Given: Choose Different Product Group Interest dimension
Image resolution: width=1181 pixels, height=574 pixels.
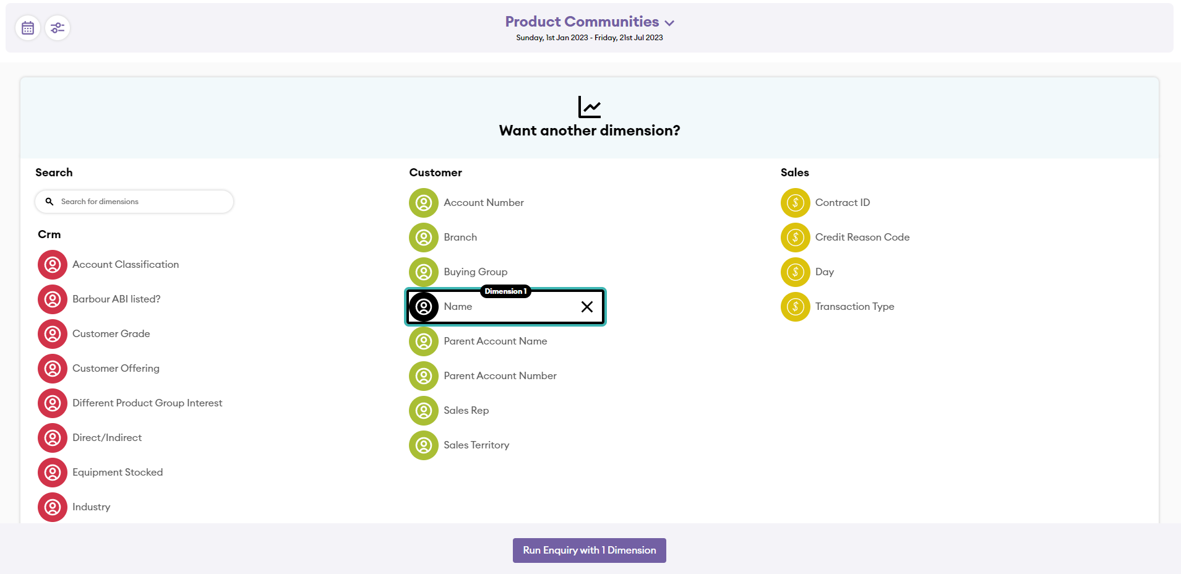Looking at the screenshot, I should point(147,403).
